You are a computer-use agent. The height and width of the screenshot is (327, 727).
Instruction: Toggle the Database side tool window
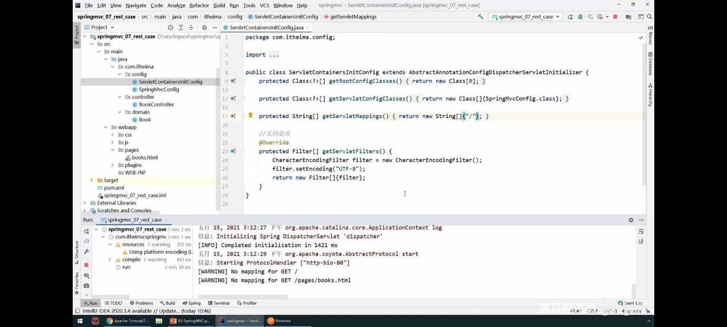coord(650,63)
